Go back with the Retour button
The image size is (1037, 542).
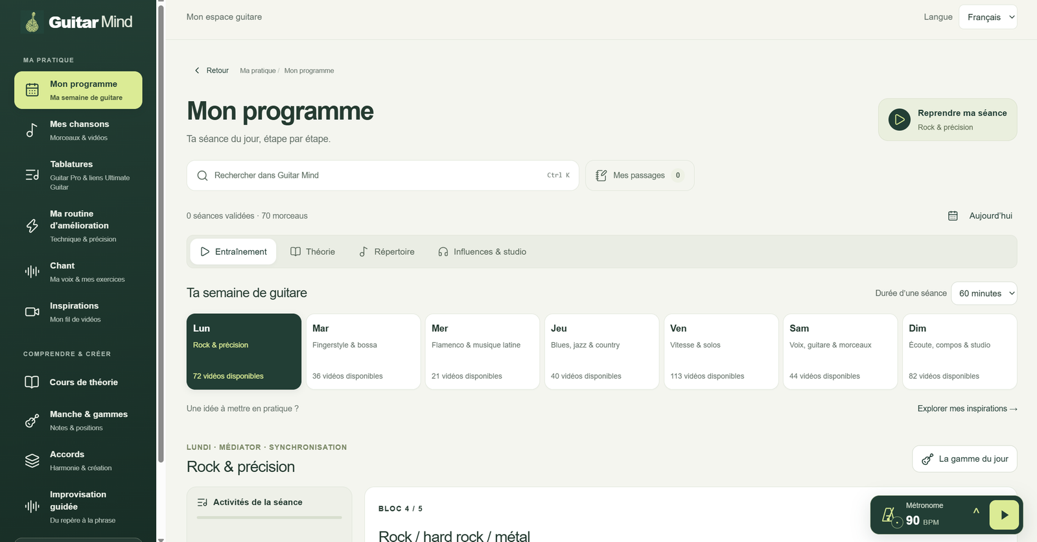[212, 71]
